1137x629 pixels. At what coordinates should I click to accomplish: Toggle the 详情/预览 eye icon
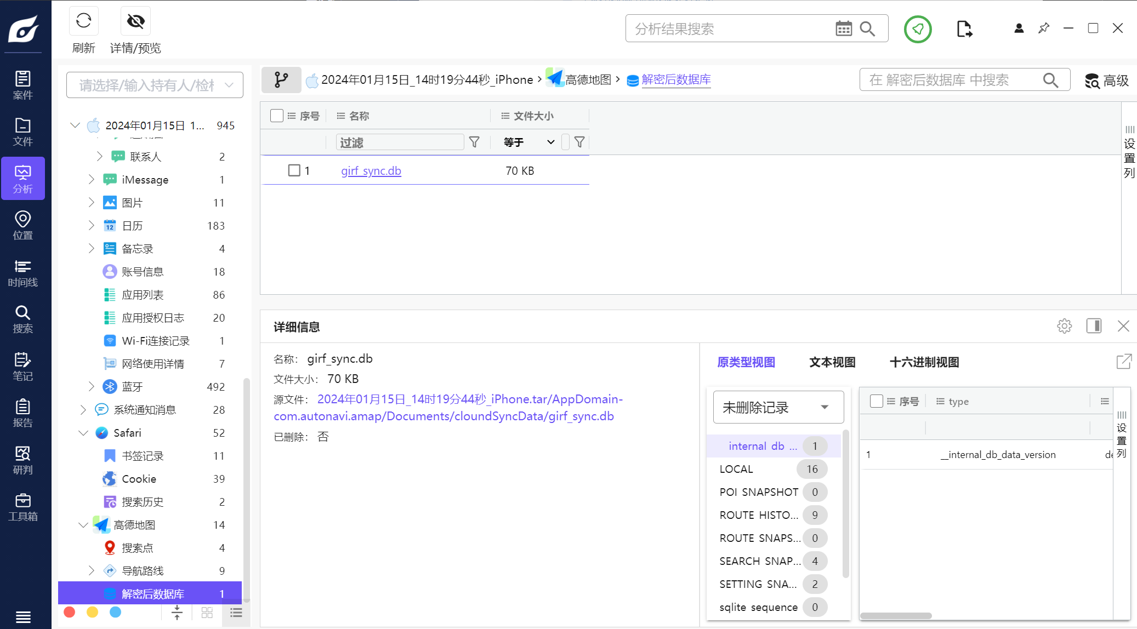(x=135, y=21)
